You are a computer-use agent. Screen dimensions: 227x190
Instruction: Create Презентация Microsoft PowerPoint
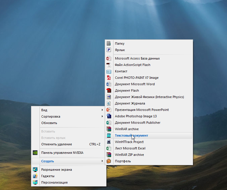coord(149,110)
